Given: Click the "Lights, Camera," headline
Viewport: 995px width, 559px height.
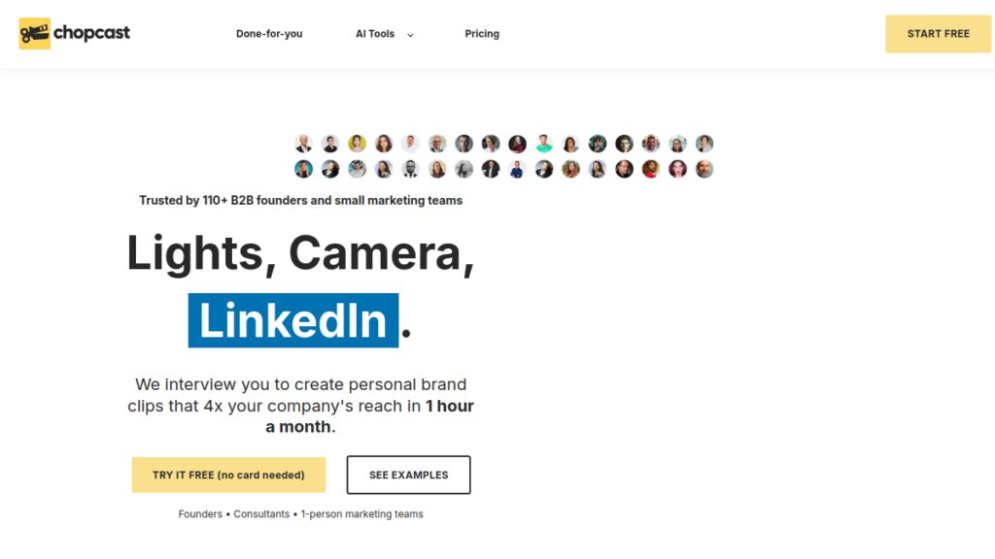Looking at the screenshot, I should click(301, 253).
